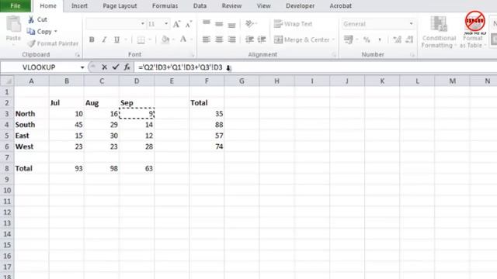
Task: Open Conditional Formatting menu
Action: tap(439, 33)
